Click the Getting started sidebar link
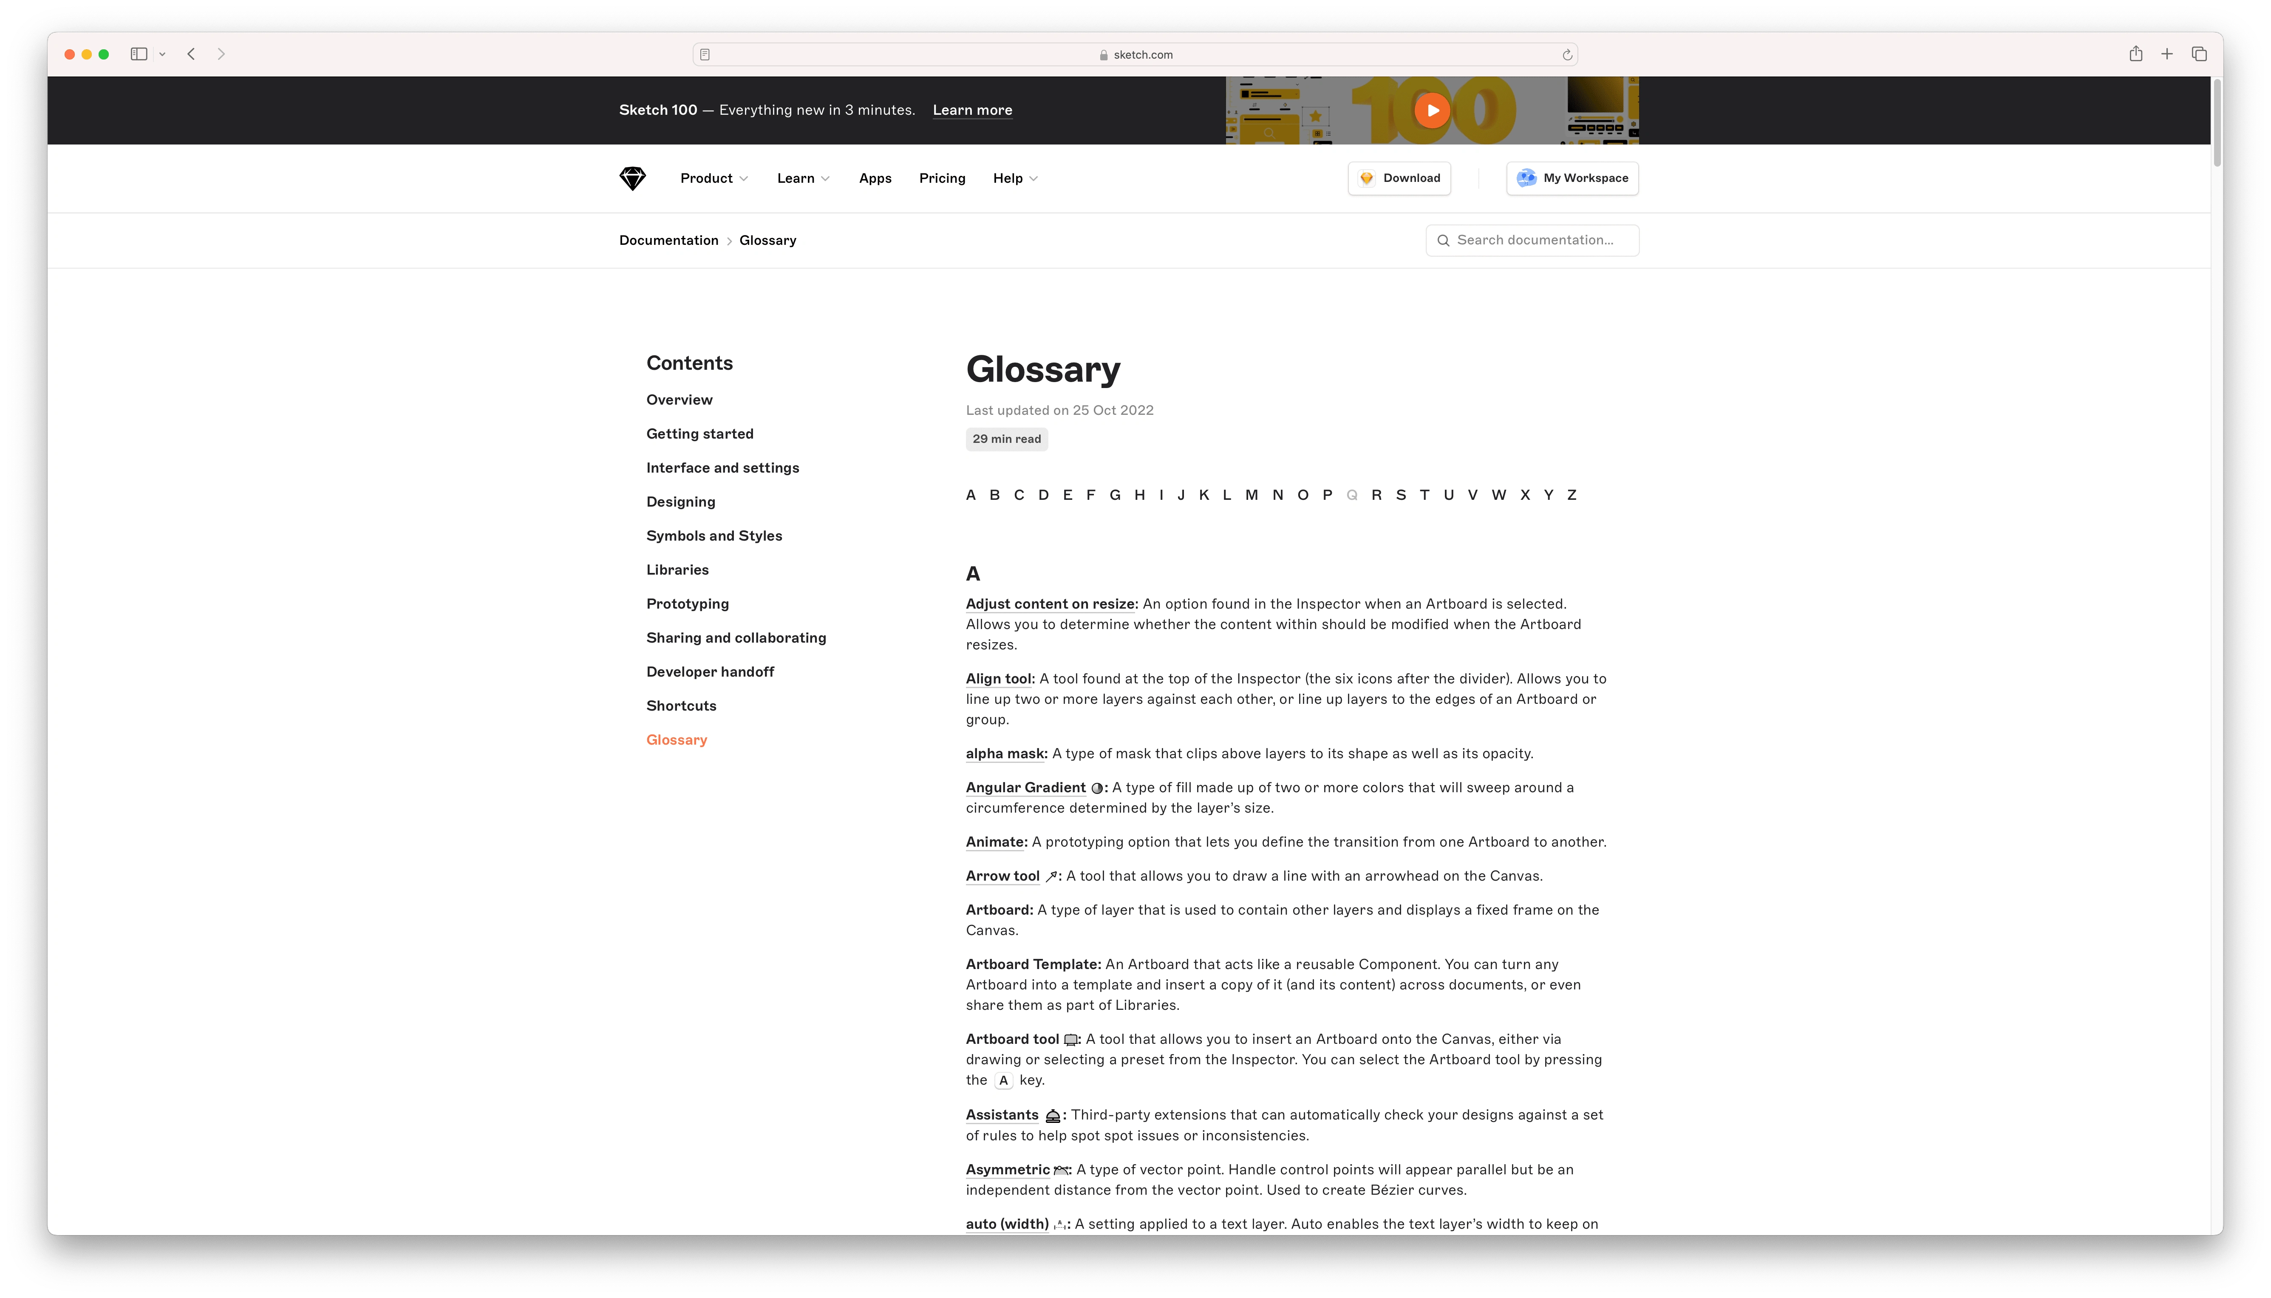The image size is (2271, 1298). [x=700, y=432]
